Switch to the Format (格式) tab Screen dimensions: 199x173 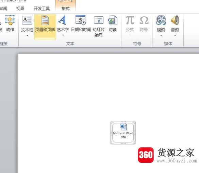[66, 8]
